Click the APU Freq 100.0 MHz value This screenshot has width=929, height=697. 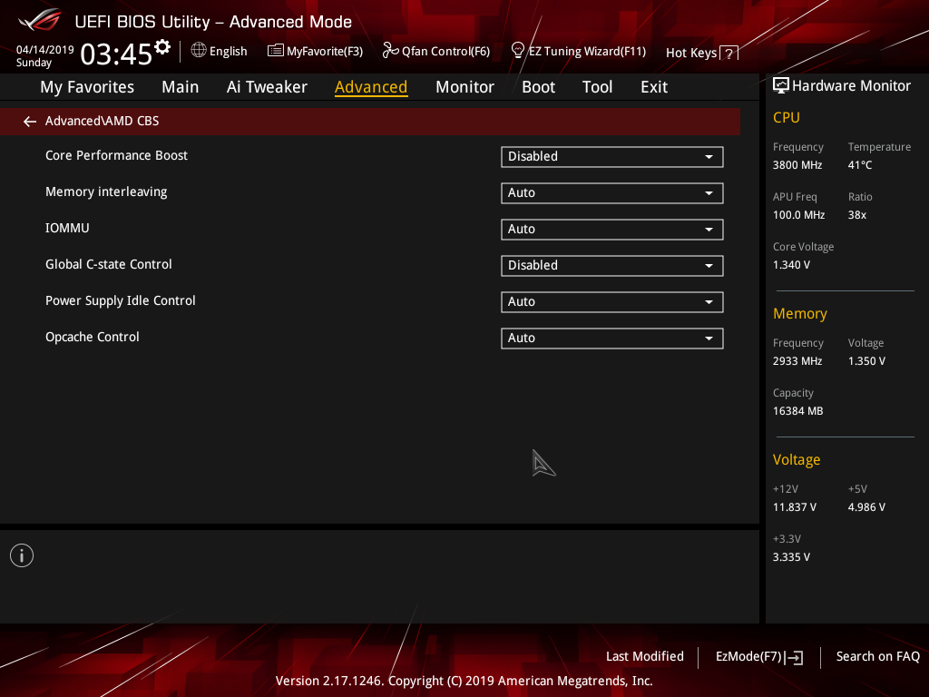[x=798, y=214]
